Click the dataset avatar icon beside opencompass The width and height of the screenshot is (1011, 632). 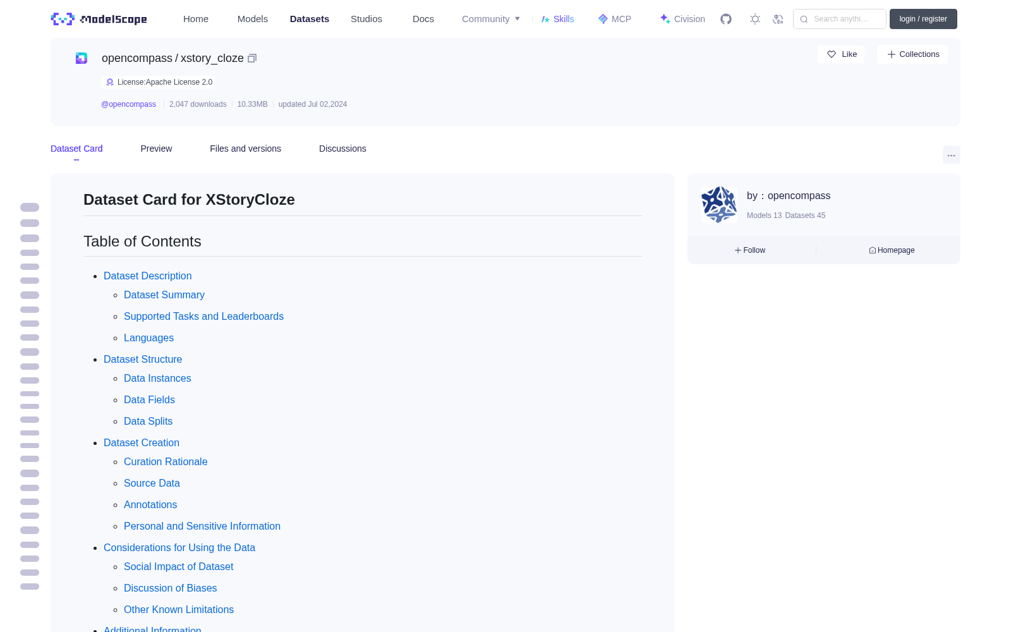click(x=82, y=58)
